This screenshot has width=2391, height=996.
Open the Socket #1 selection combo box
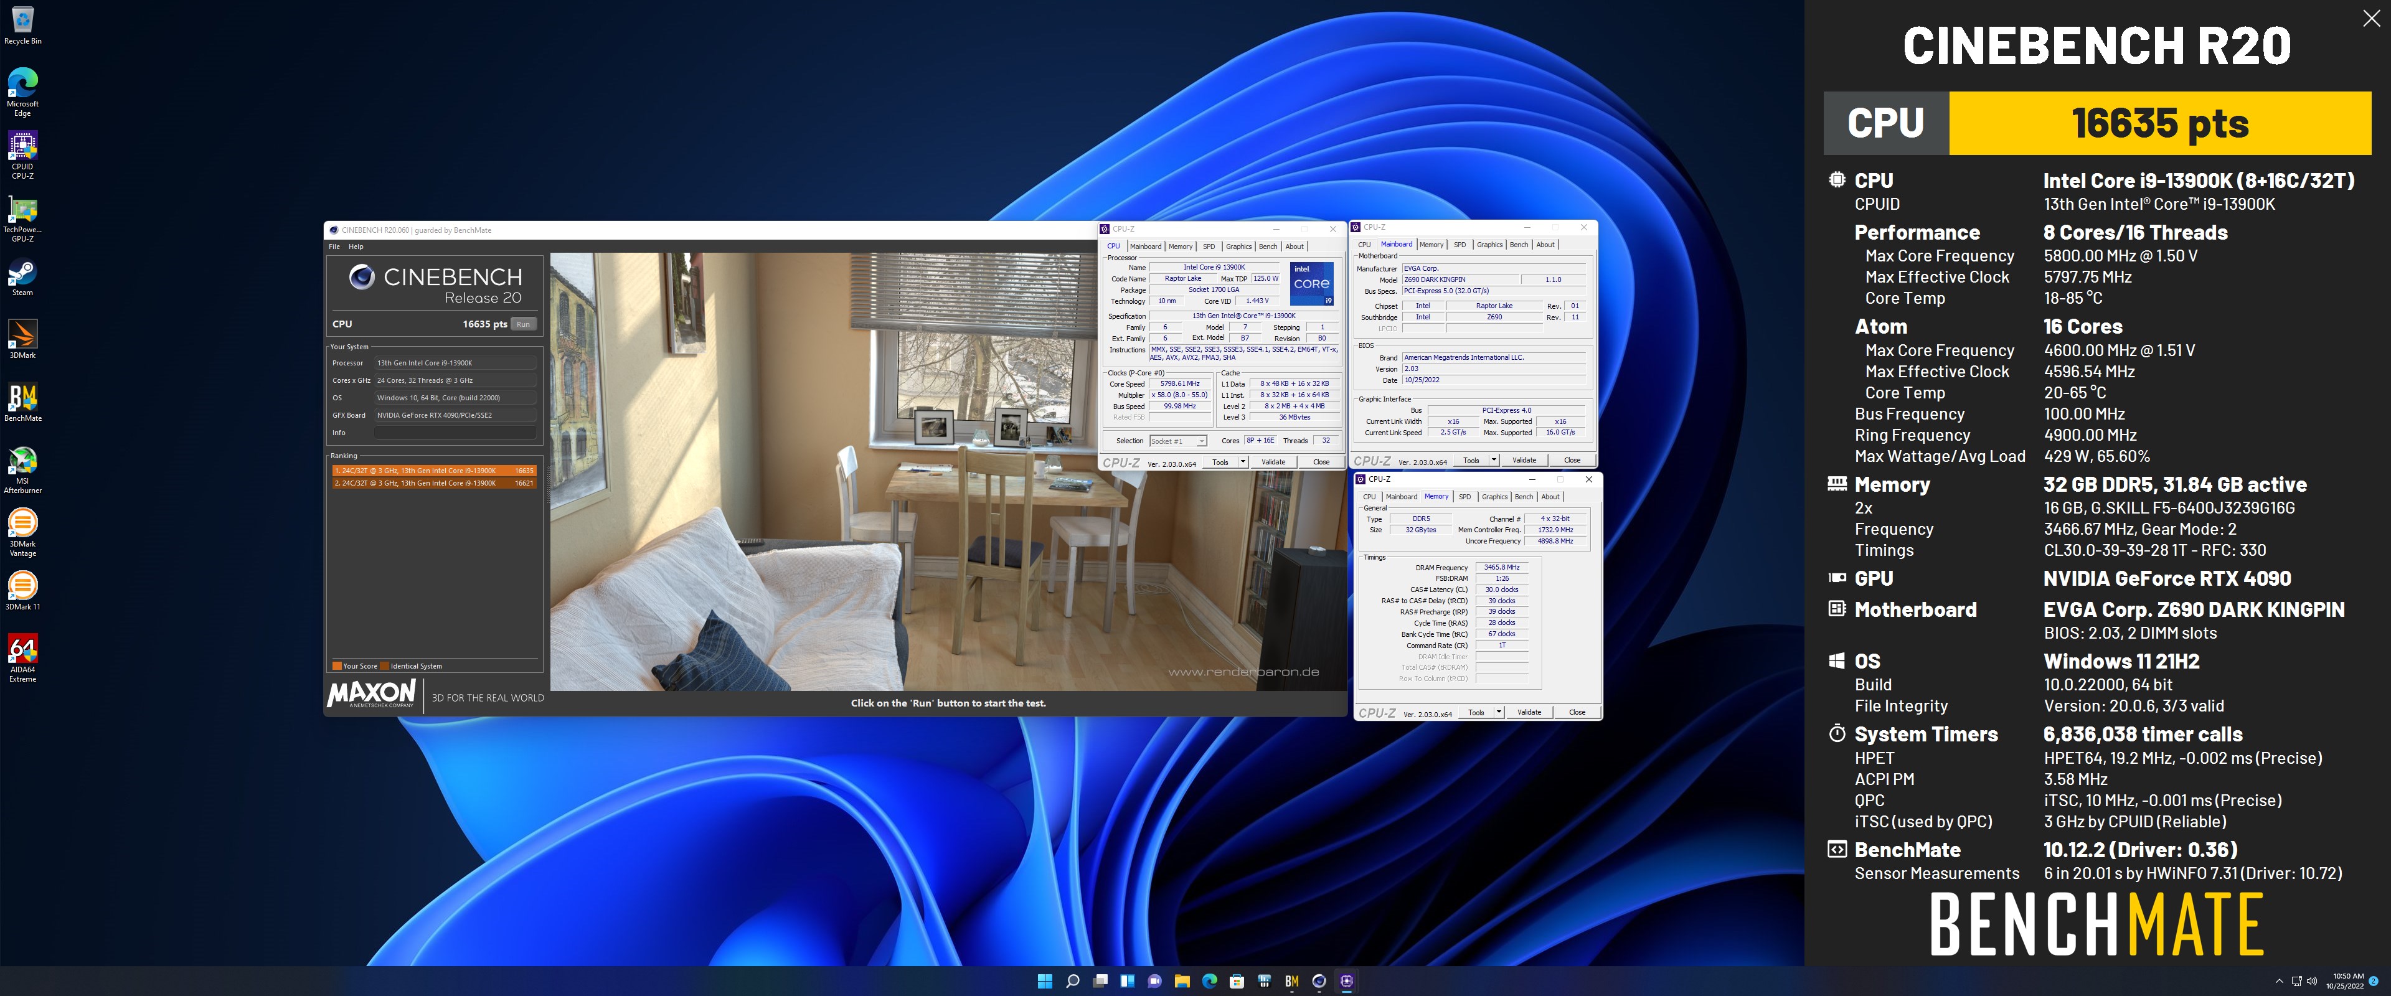tap(1178, 441)
